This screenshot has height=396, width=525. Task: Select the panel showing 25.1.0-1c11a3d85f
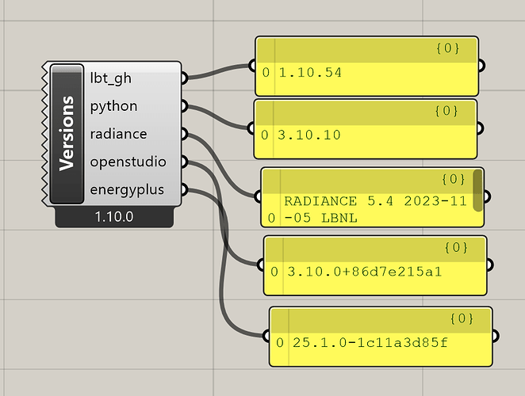click(x=381, y=337)
